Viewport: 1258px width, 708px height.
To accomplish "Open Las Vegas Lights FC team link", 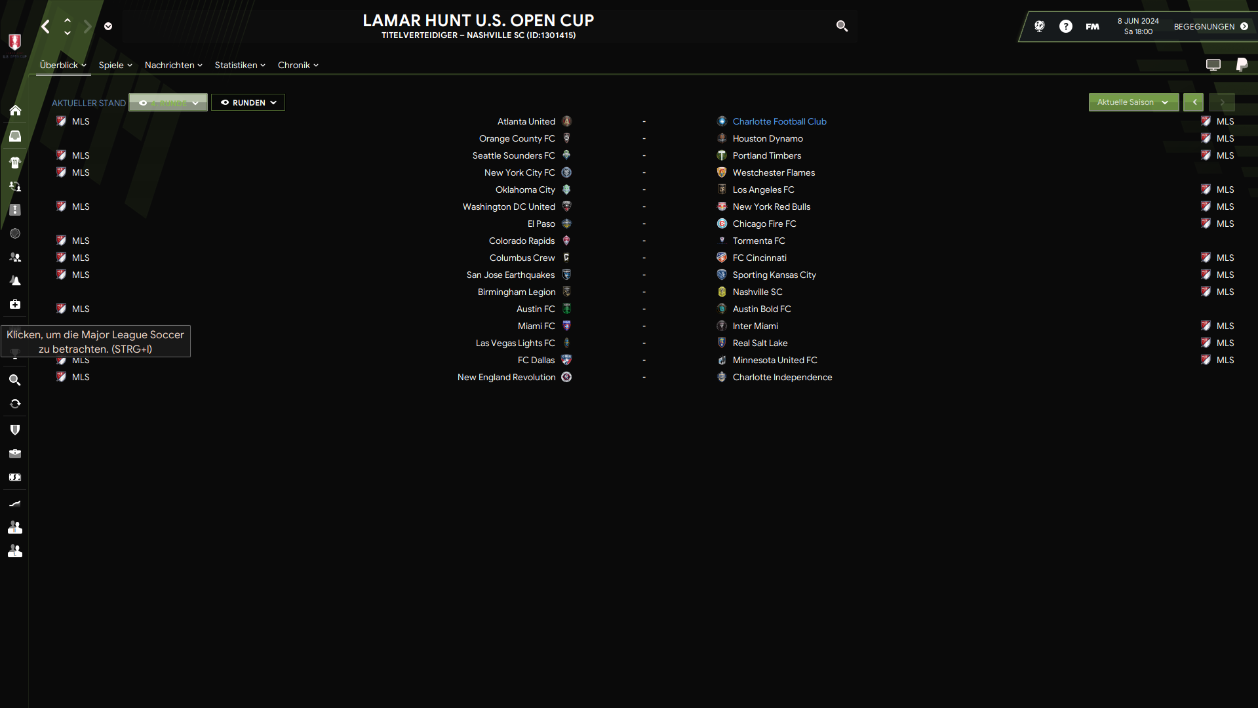I will pyautogui.click(x=515, y=343).
